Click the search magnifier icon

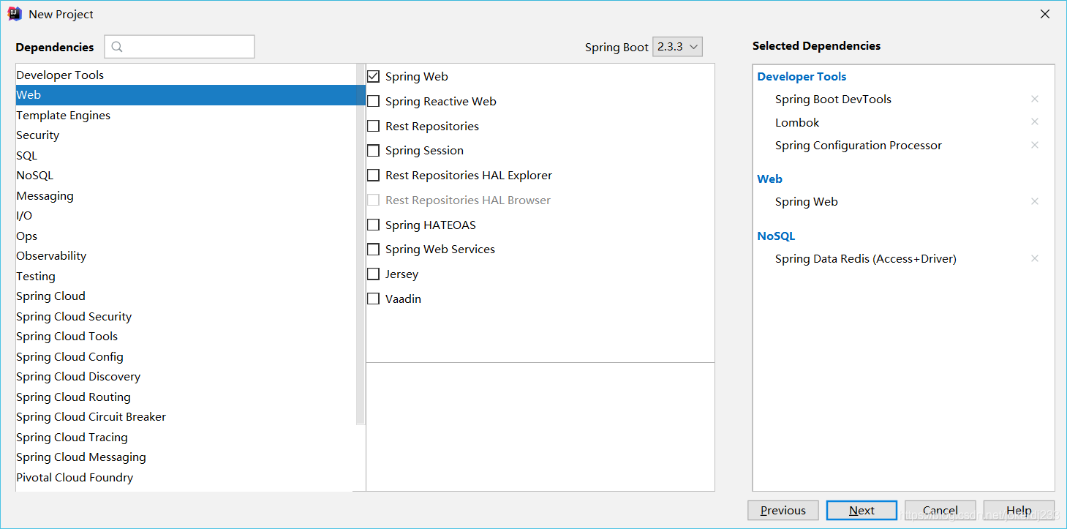pyautogui.click(x=117, y=47)
